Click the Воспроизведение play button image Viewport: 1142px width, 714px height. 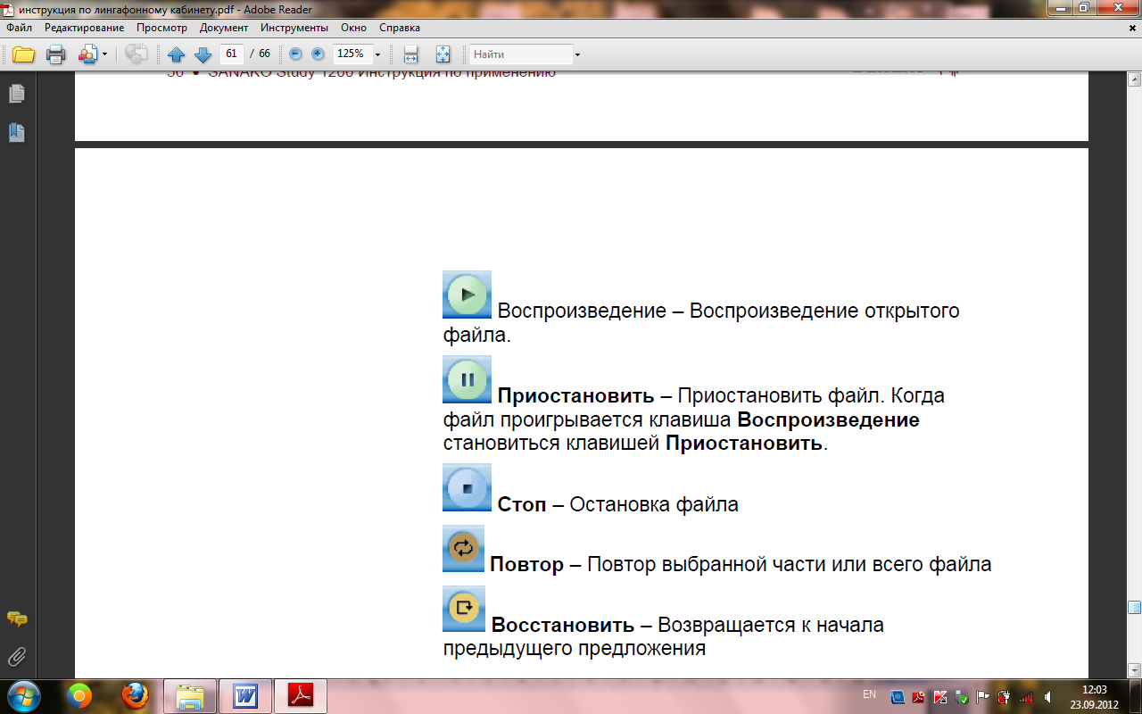click(x=467, y=295)
